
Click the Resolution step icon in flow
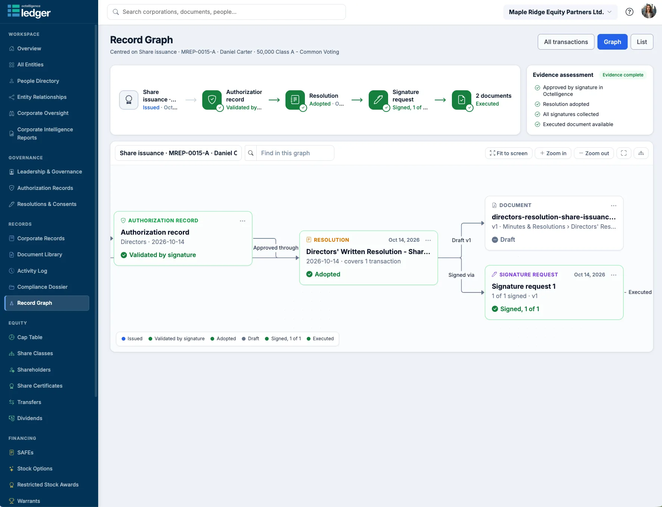295,100
